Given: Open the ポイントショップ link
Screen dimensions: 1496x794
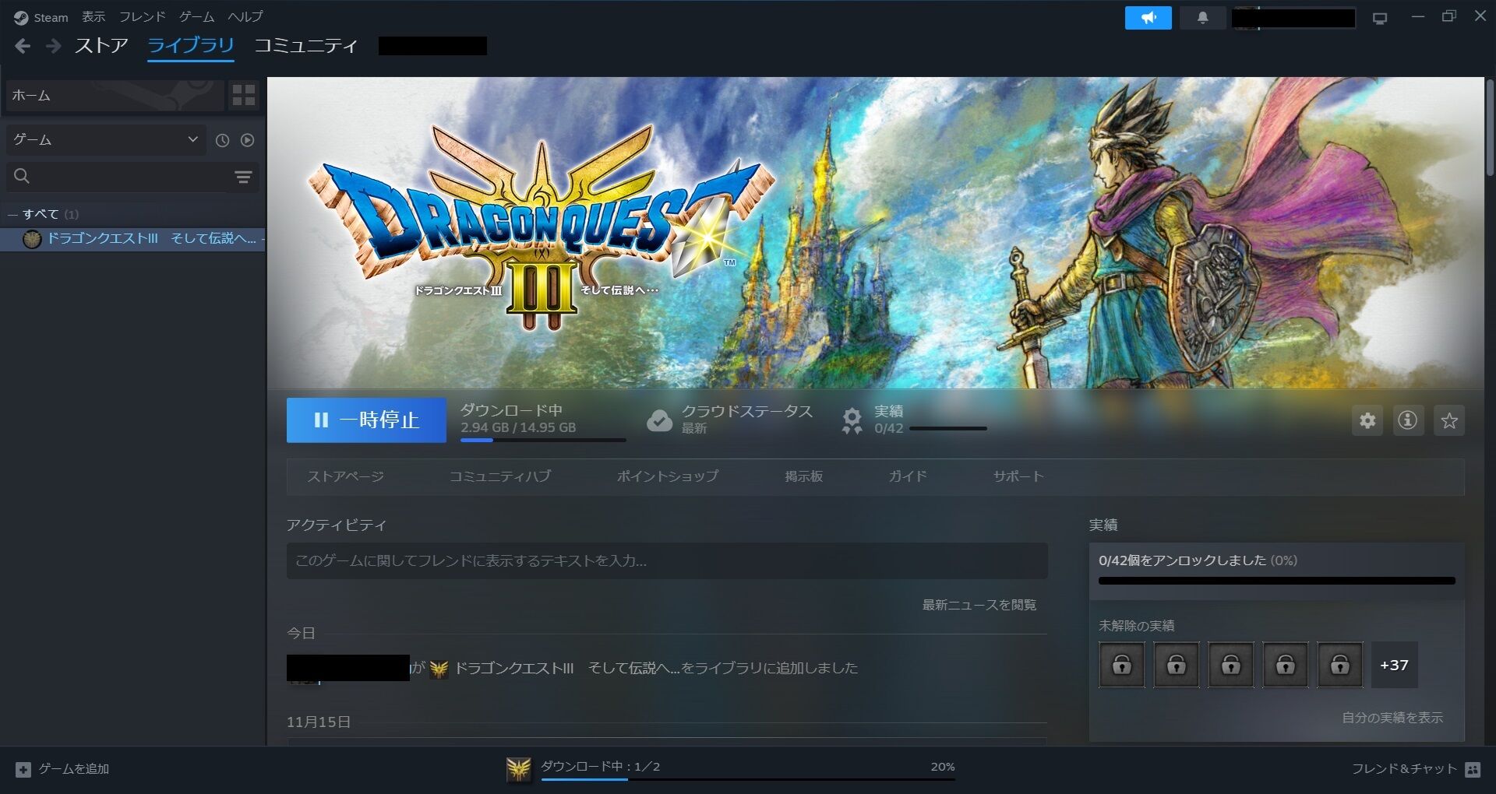Looking at the screenshot, I should pos(668,476).
